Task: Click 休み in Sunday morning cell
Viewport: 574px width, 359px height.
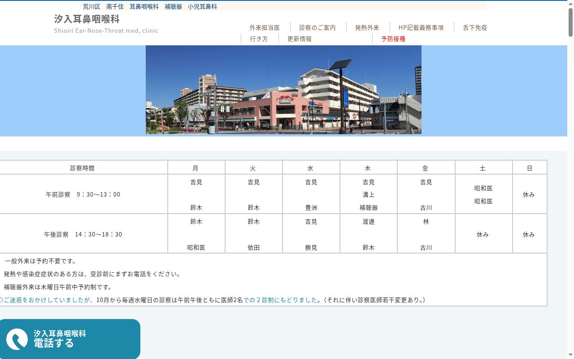Action: pos(529,195)
